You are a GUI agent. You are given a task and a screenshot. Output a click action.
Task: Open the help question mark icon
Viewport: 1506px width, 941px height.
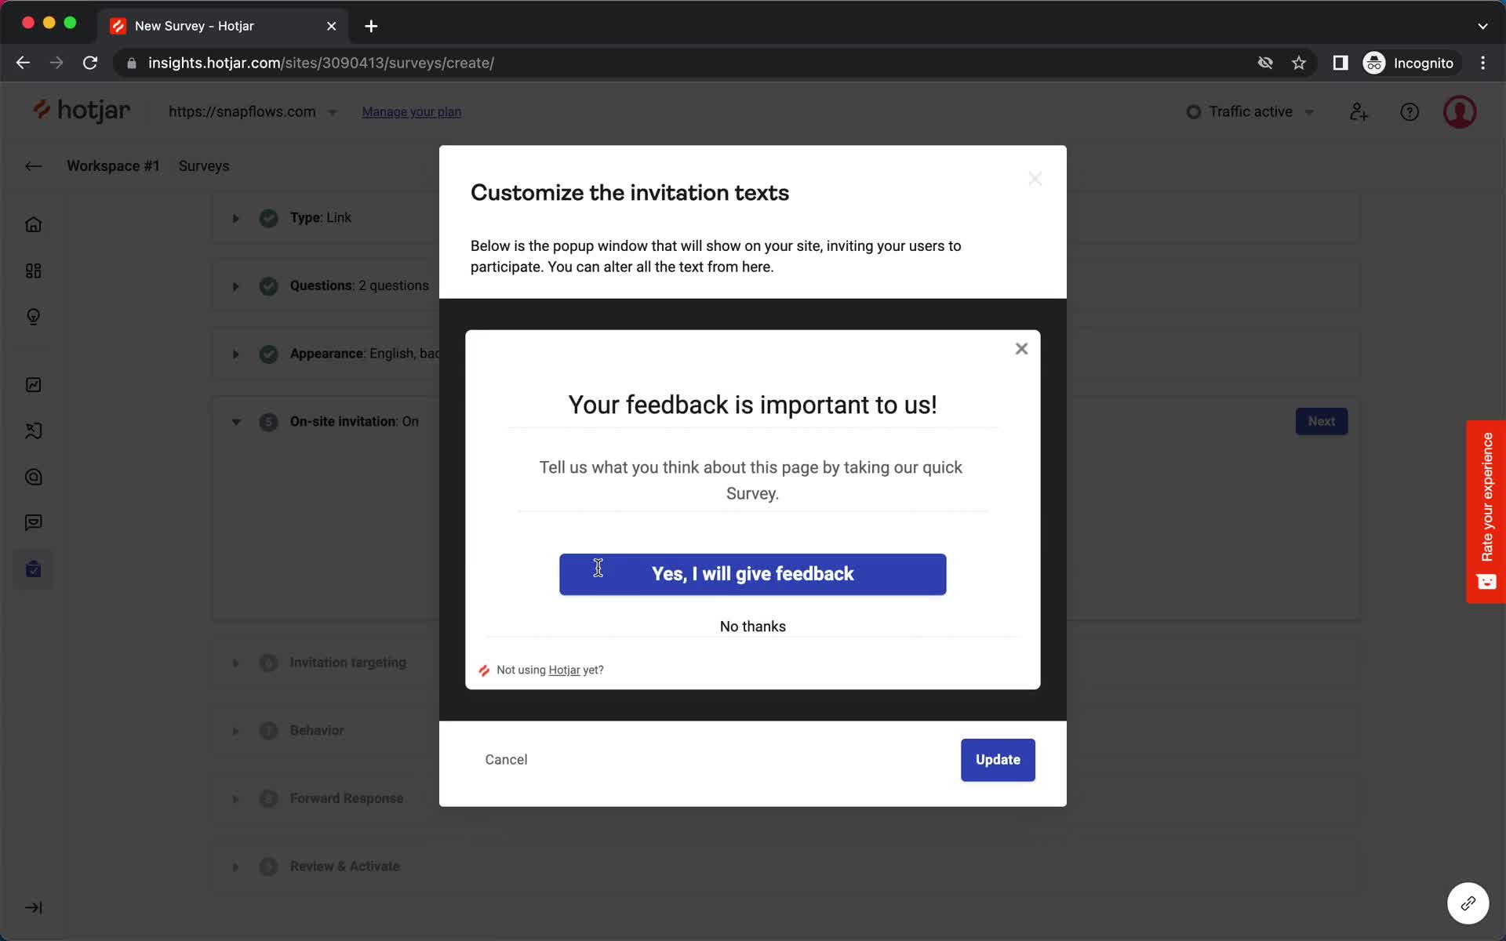[1410, 112]
